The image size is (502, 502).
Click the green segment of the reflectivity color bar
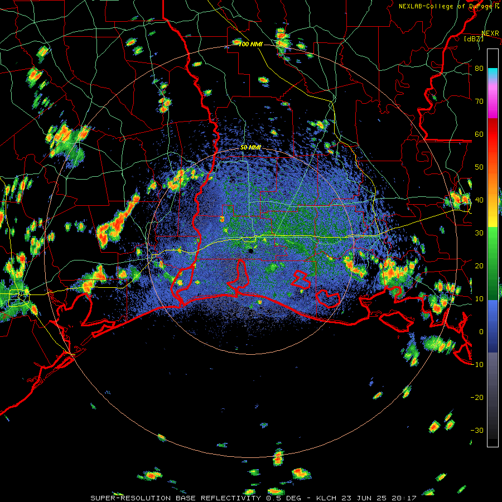[493, 263]
